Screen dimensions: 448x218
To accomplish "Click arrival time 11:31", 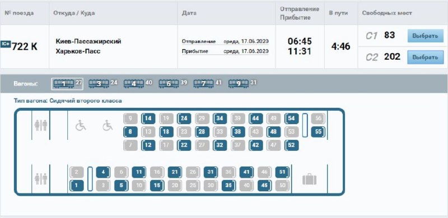I will pos(299,51).
